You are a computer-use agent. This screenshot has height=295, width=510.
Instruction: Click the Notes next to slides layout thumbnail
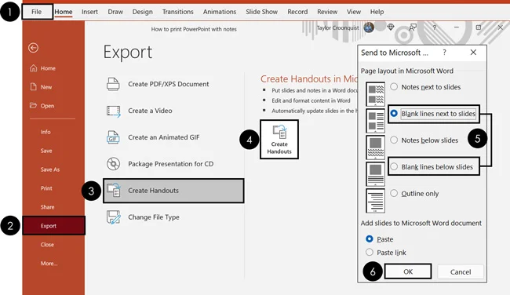375,94
